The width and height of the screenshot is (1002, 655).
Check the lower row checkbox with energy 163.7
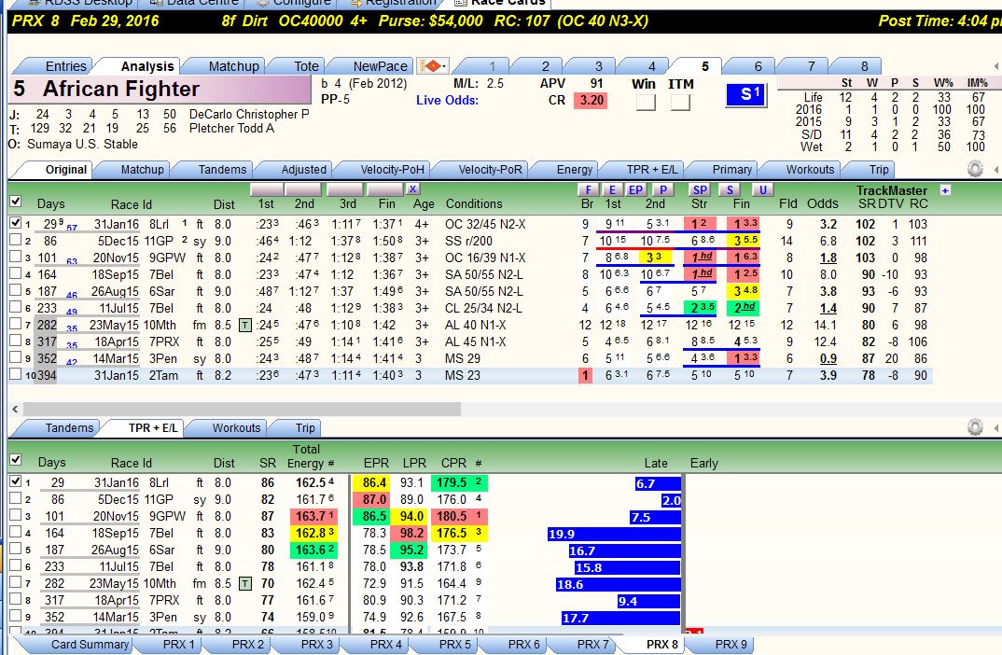point(15,515)
